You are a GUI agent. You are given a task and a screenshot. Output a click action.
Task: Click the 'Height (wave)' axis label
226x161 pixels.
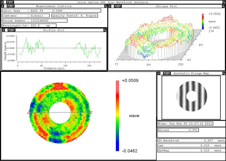[x=5, y=51]
